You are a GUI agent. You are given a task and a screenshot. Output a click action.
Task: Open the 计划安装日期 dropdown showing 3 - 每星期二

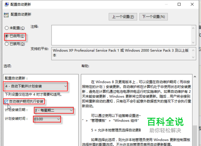click(x=53, y=110)
